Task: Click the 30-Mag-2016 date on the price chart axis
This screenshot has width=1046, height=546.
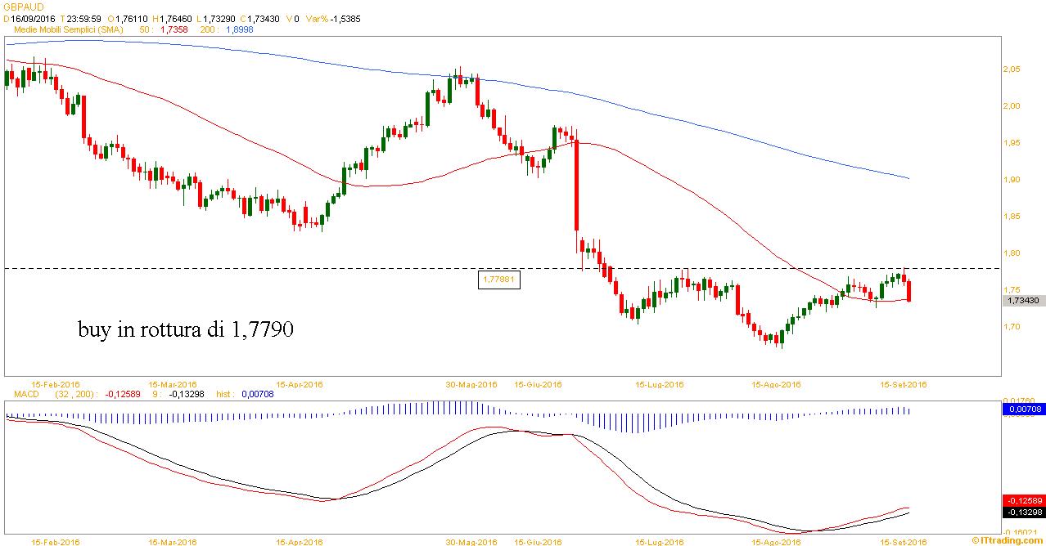Action: click(472, 384)
